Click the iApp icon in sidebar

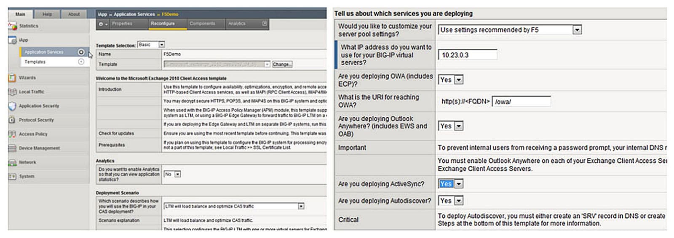[12, 40]
